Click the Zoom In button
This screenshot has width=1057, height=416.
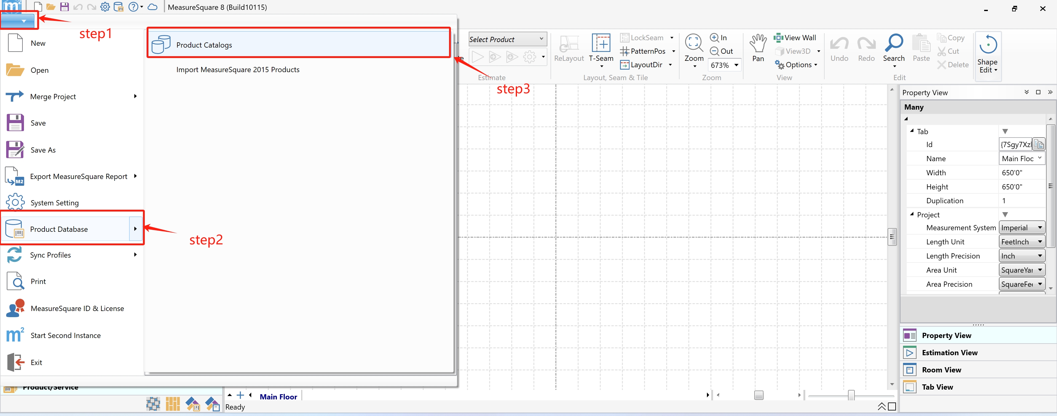(719, 38)
